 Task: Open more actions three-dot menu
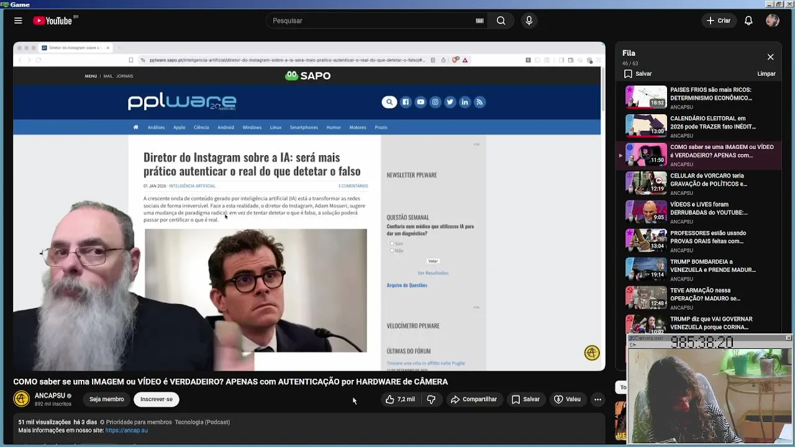597,399
